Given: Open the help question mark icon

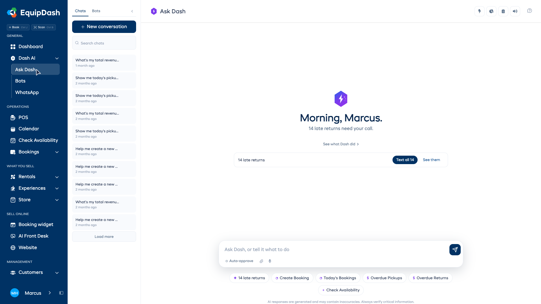Looking at the screenshot, I should (x=529, y=11).
